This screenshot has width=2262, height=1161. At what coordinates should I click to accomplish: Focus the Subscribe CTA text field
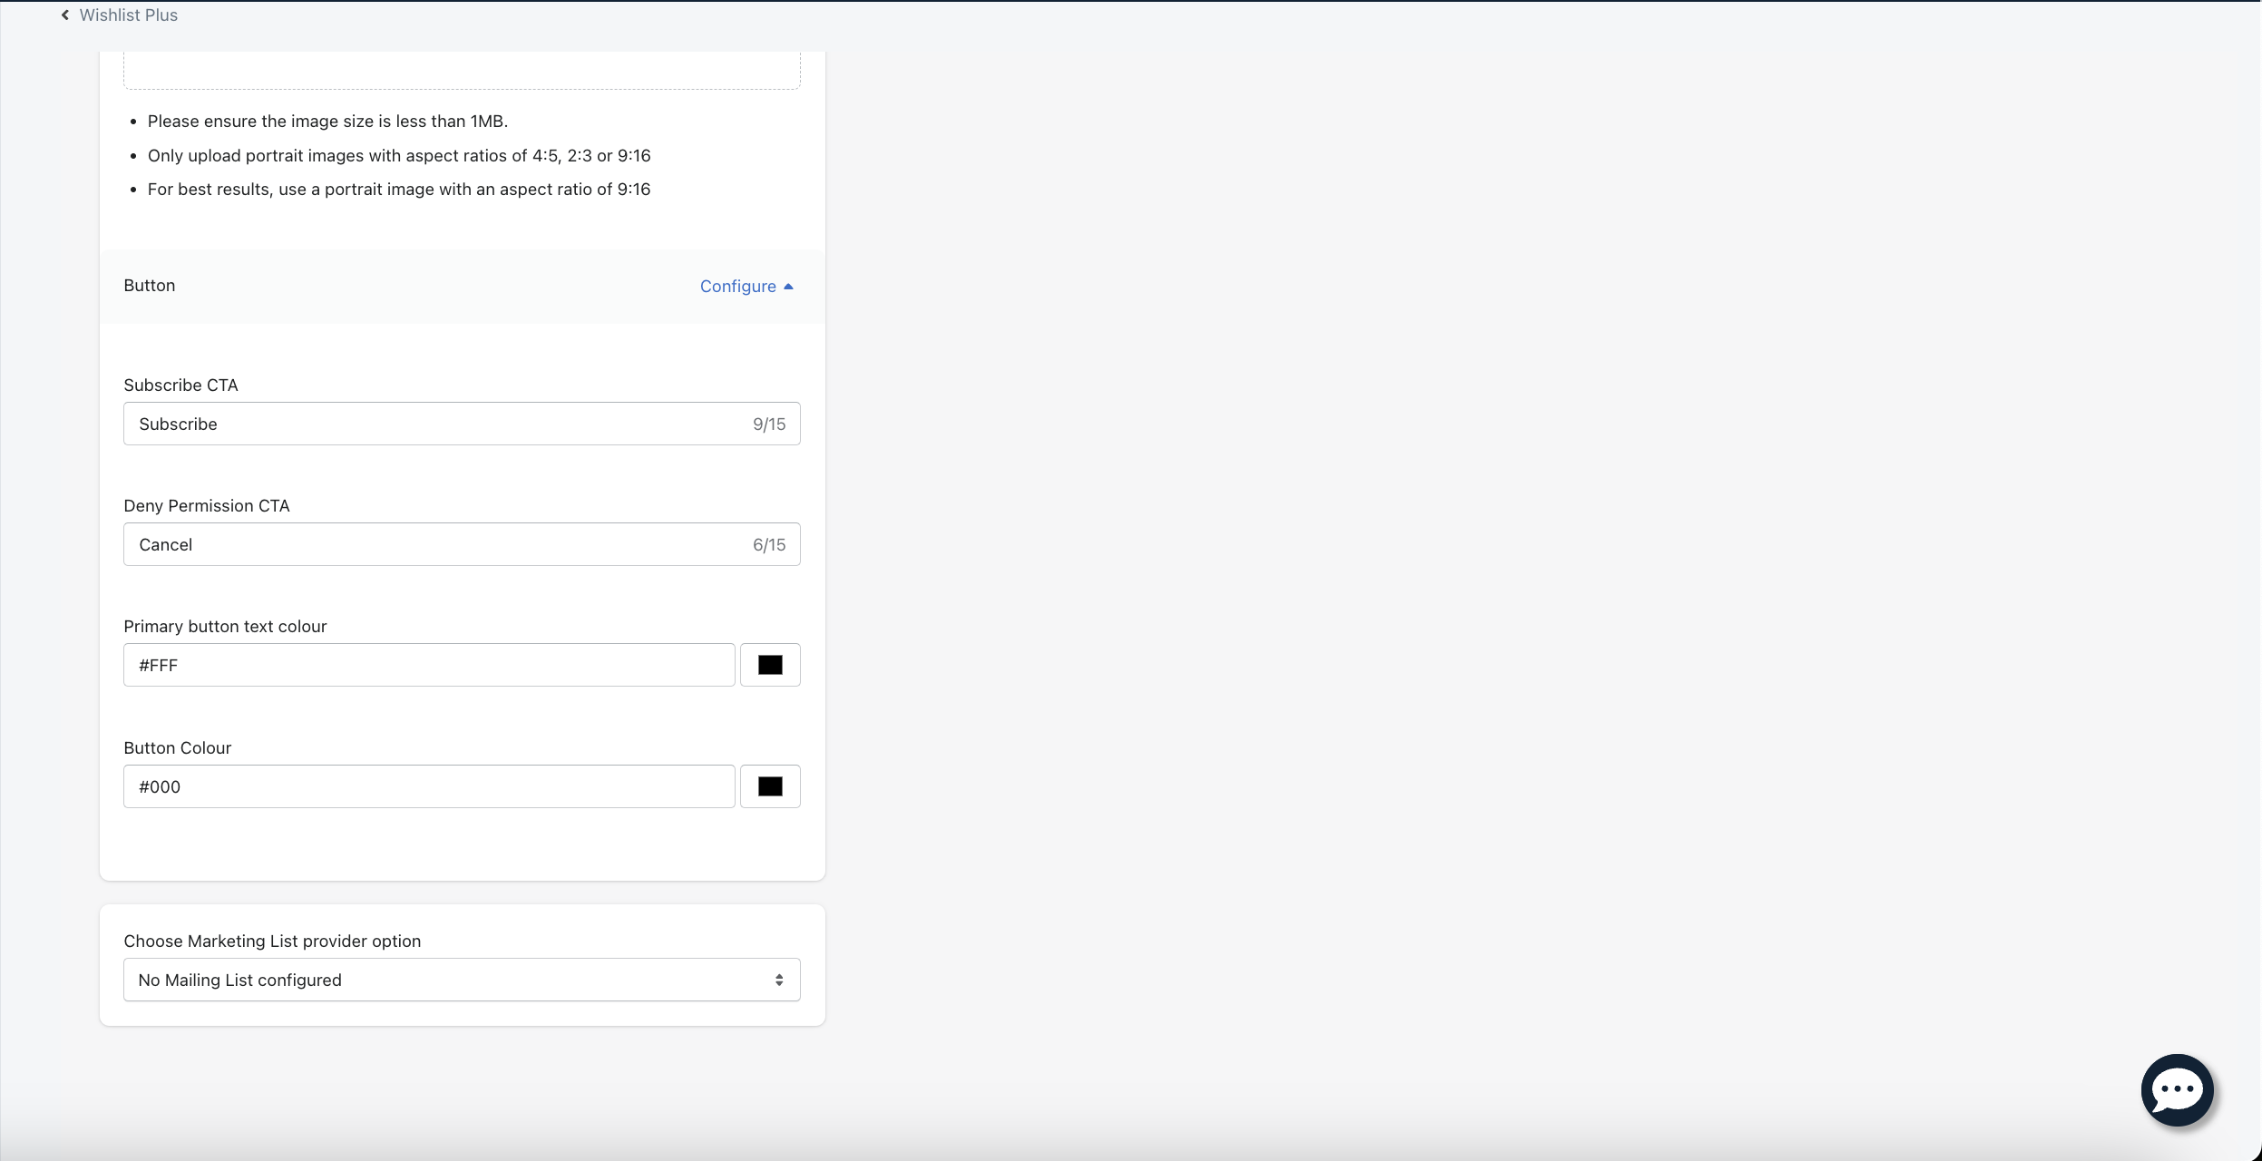(435, 424)
